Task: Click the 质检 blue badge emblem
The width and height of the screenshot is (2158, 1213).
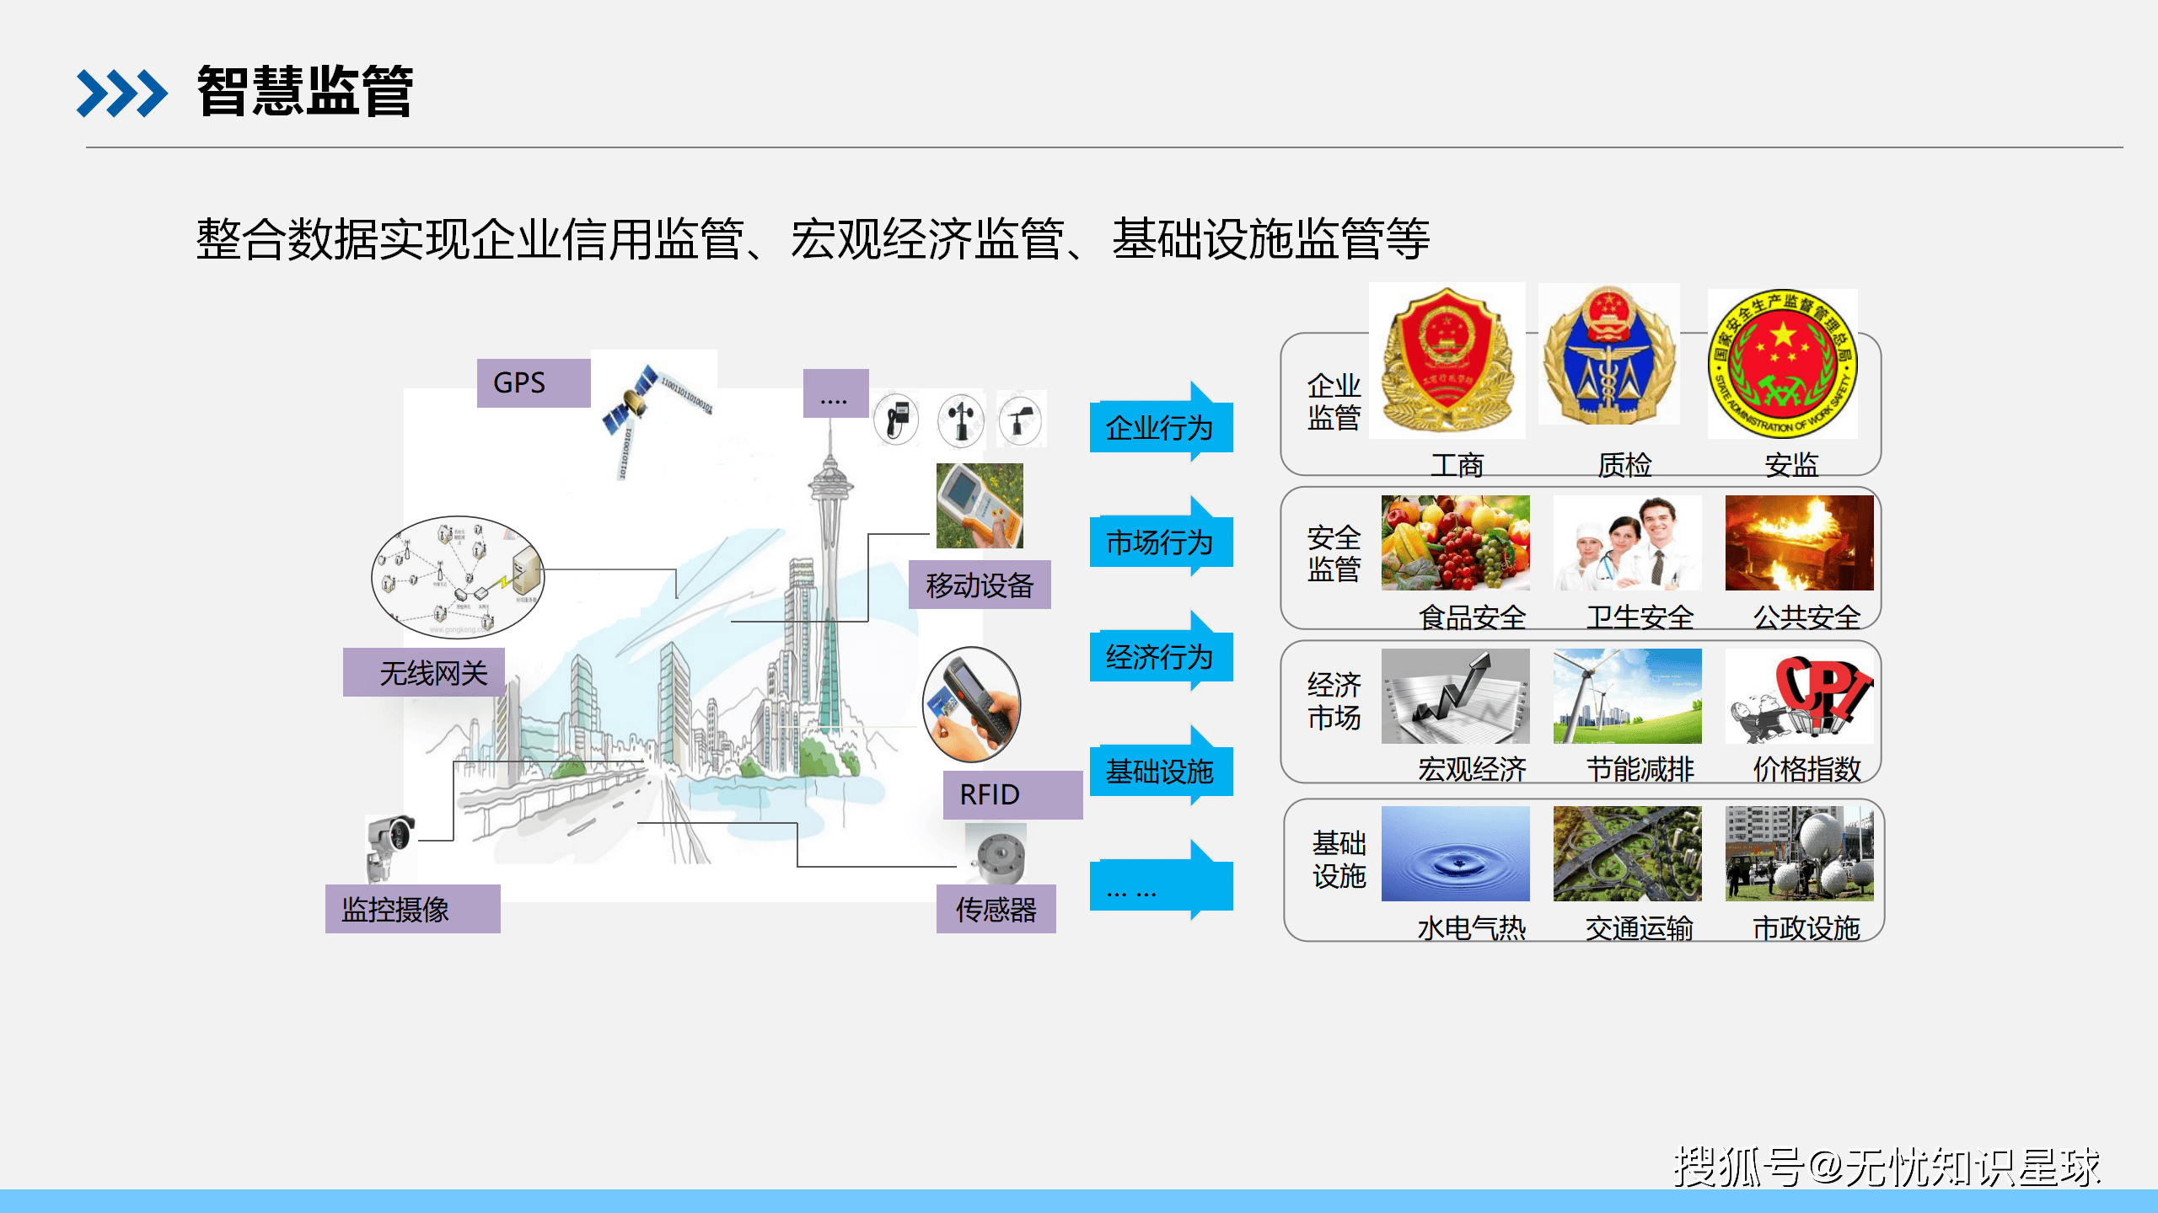Action: coord(1608,354)
